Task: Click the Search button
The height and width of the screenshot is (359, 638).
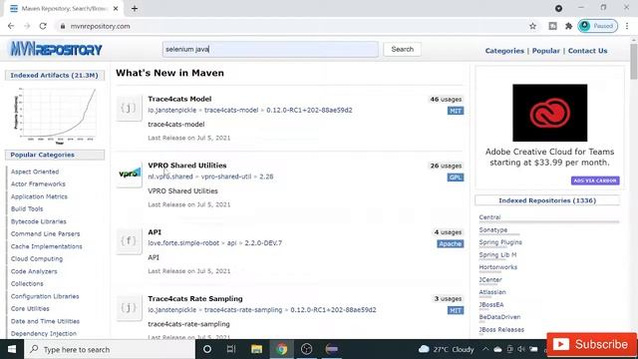Action: click(402, 49)
